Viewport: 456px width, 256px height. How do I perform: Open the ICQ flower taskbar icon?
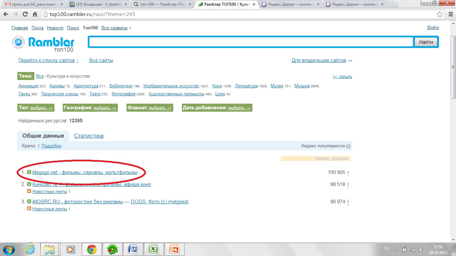112,249
